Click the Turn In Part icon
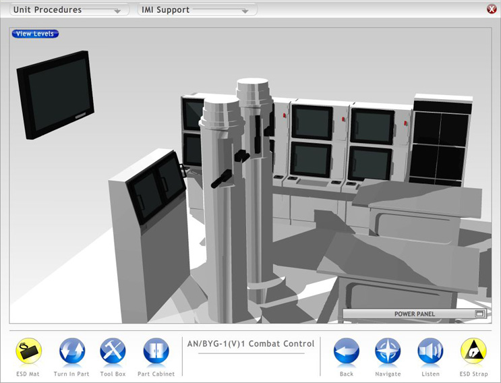 [71, 351]
